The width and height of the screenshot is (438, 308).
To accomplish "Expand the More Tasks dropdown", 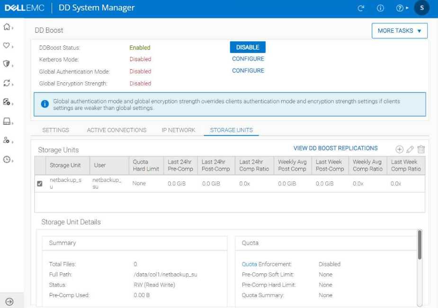I will pos(399,31).
